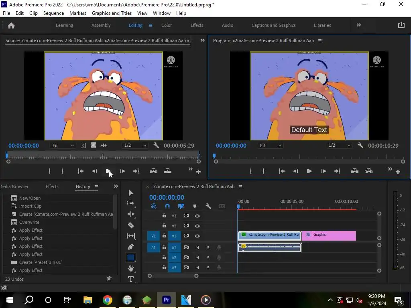Screen dimensions: 411x308
Task: Toggle V2 track output eye
Action: [x=197, y=226]
